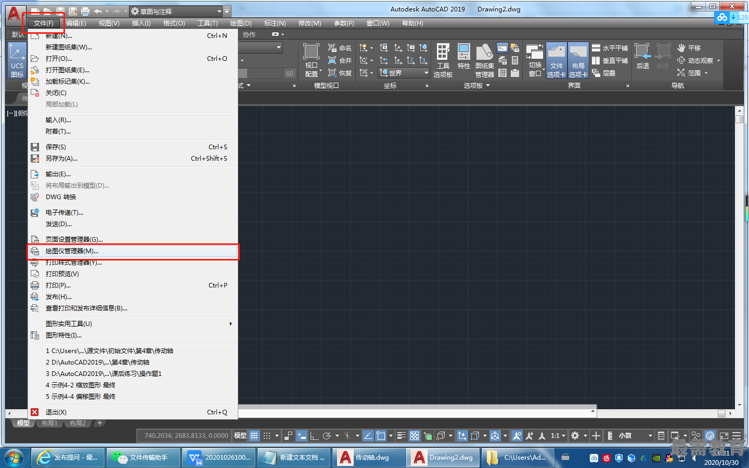Toggle snap mode in the status bar

(267, 436)
